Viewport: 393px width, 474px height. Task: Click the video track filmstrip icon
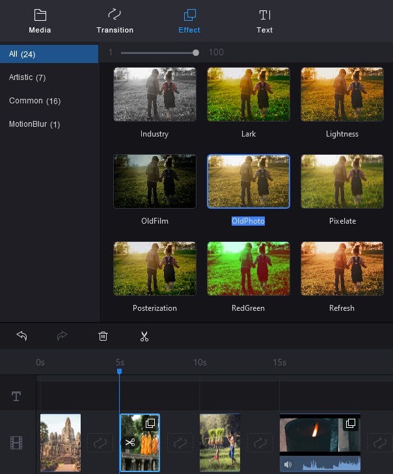click(x=16, y=443)
